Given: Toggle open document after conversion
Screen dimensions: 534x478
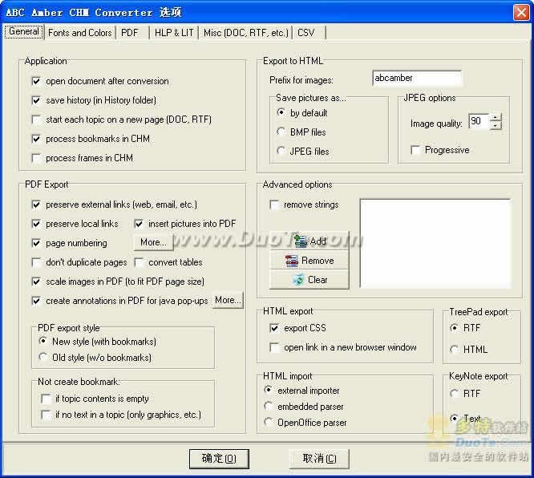Looking at the screenshot, I should 36,81.
